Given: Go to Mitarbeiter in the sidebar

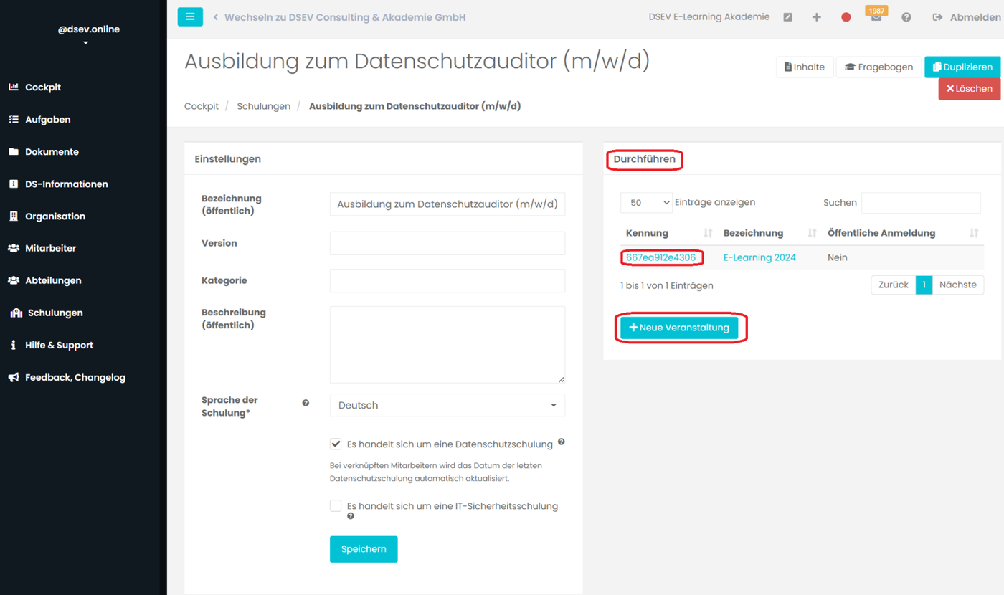Looking at the screenshot, I should click(50, 248).
